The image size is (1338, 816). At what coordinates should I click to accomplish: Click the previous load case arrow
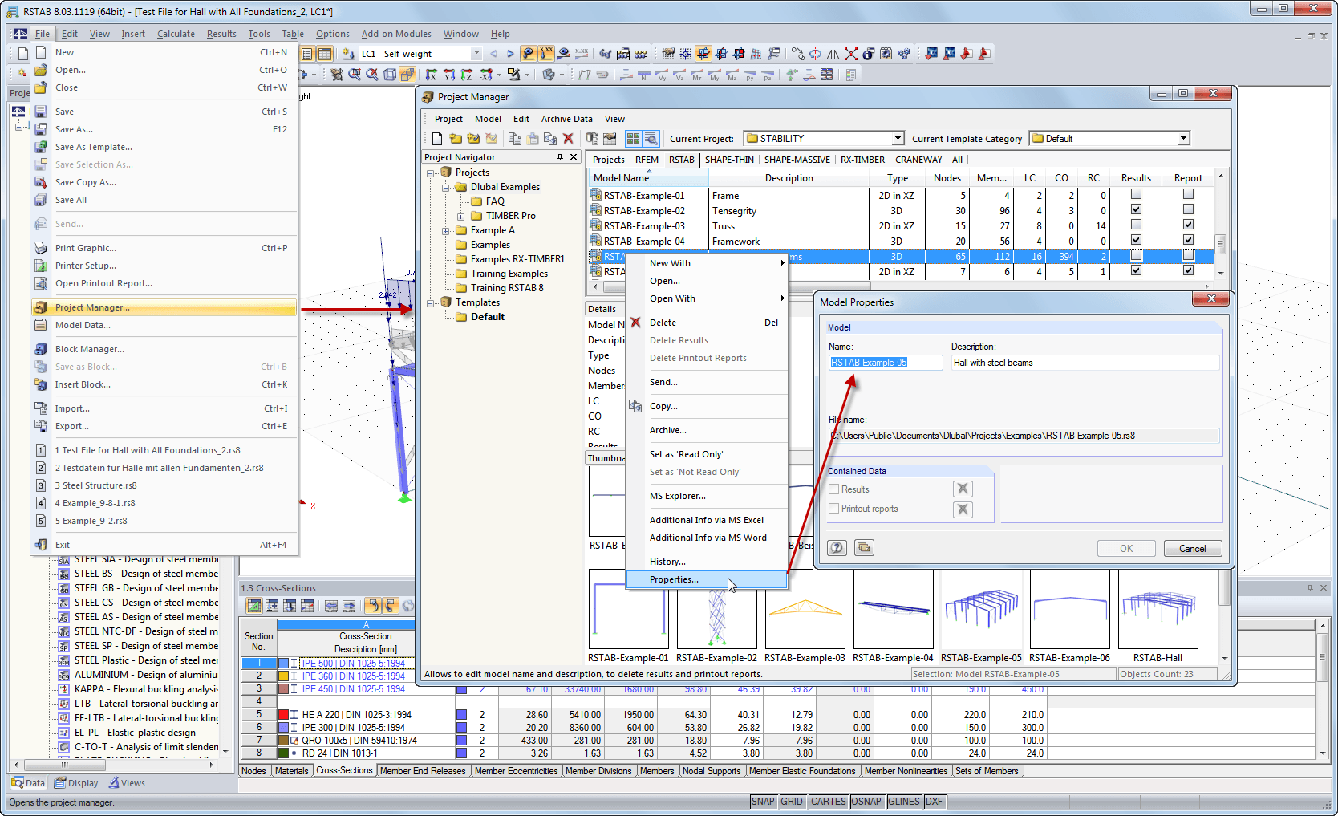point(493,54)
